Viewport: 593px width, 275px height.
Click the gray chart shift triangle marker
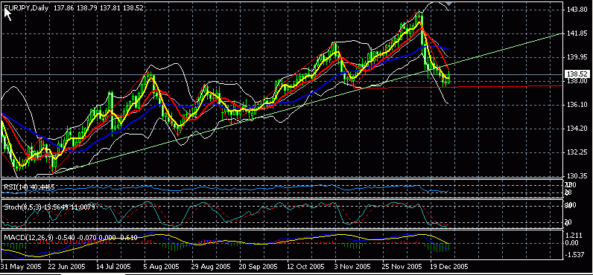449,4
